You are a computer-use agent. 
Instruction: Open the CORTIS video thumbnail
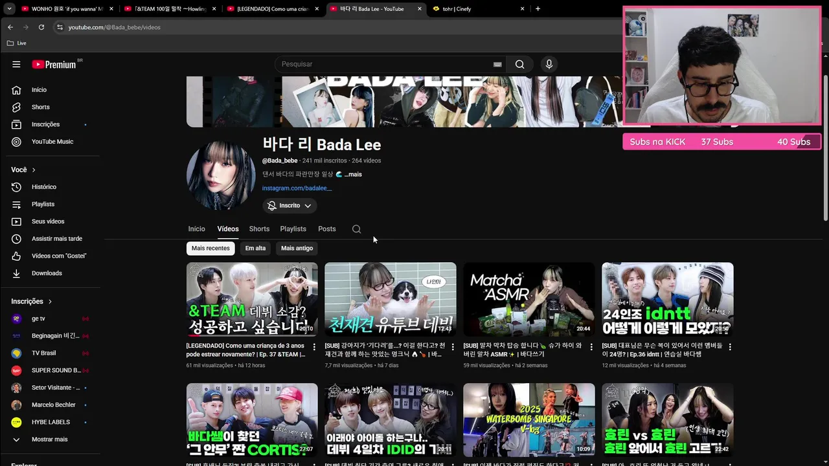(252, 420)
